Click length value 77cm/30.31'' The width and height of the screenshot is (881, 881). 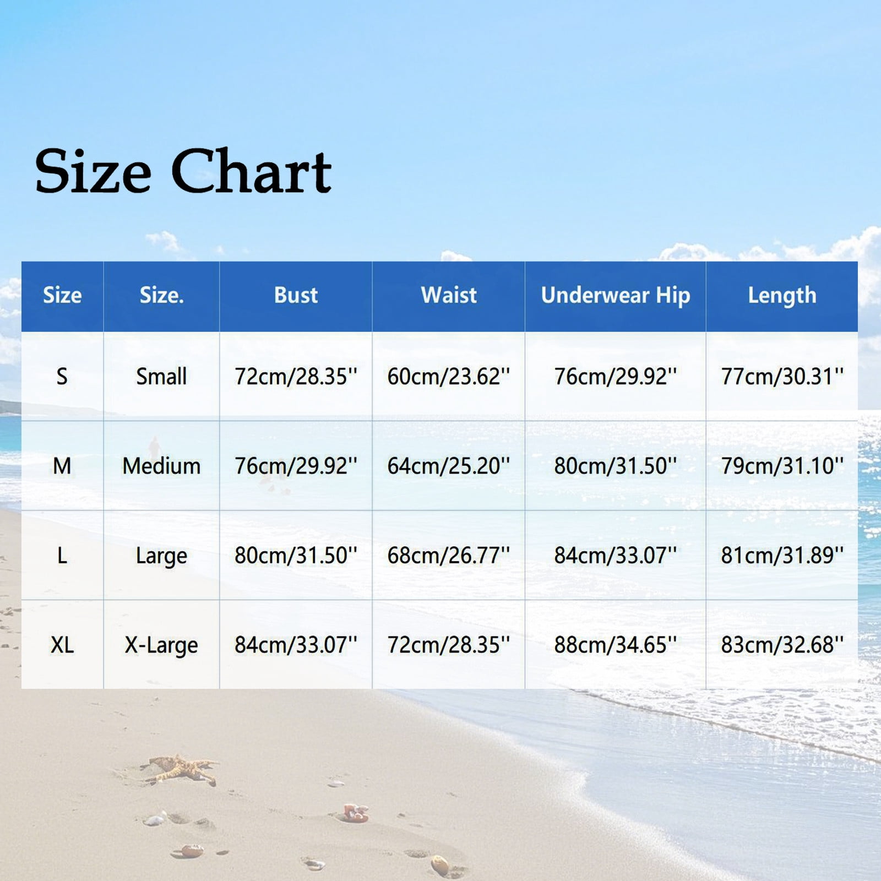[x=782, y=377]
